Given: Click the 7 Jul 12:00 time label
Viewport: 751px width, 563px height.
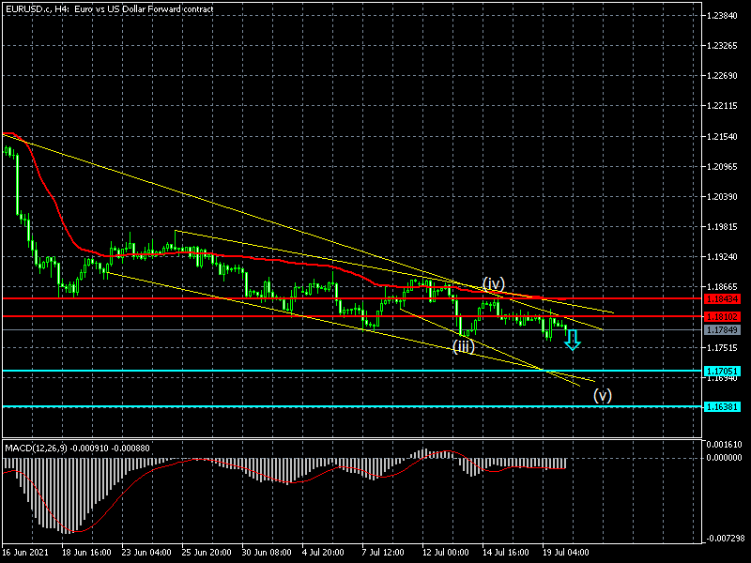Looking at the screenshot, I should click(381, 552).
